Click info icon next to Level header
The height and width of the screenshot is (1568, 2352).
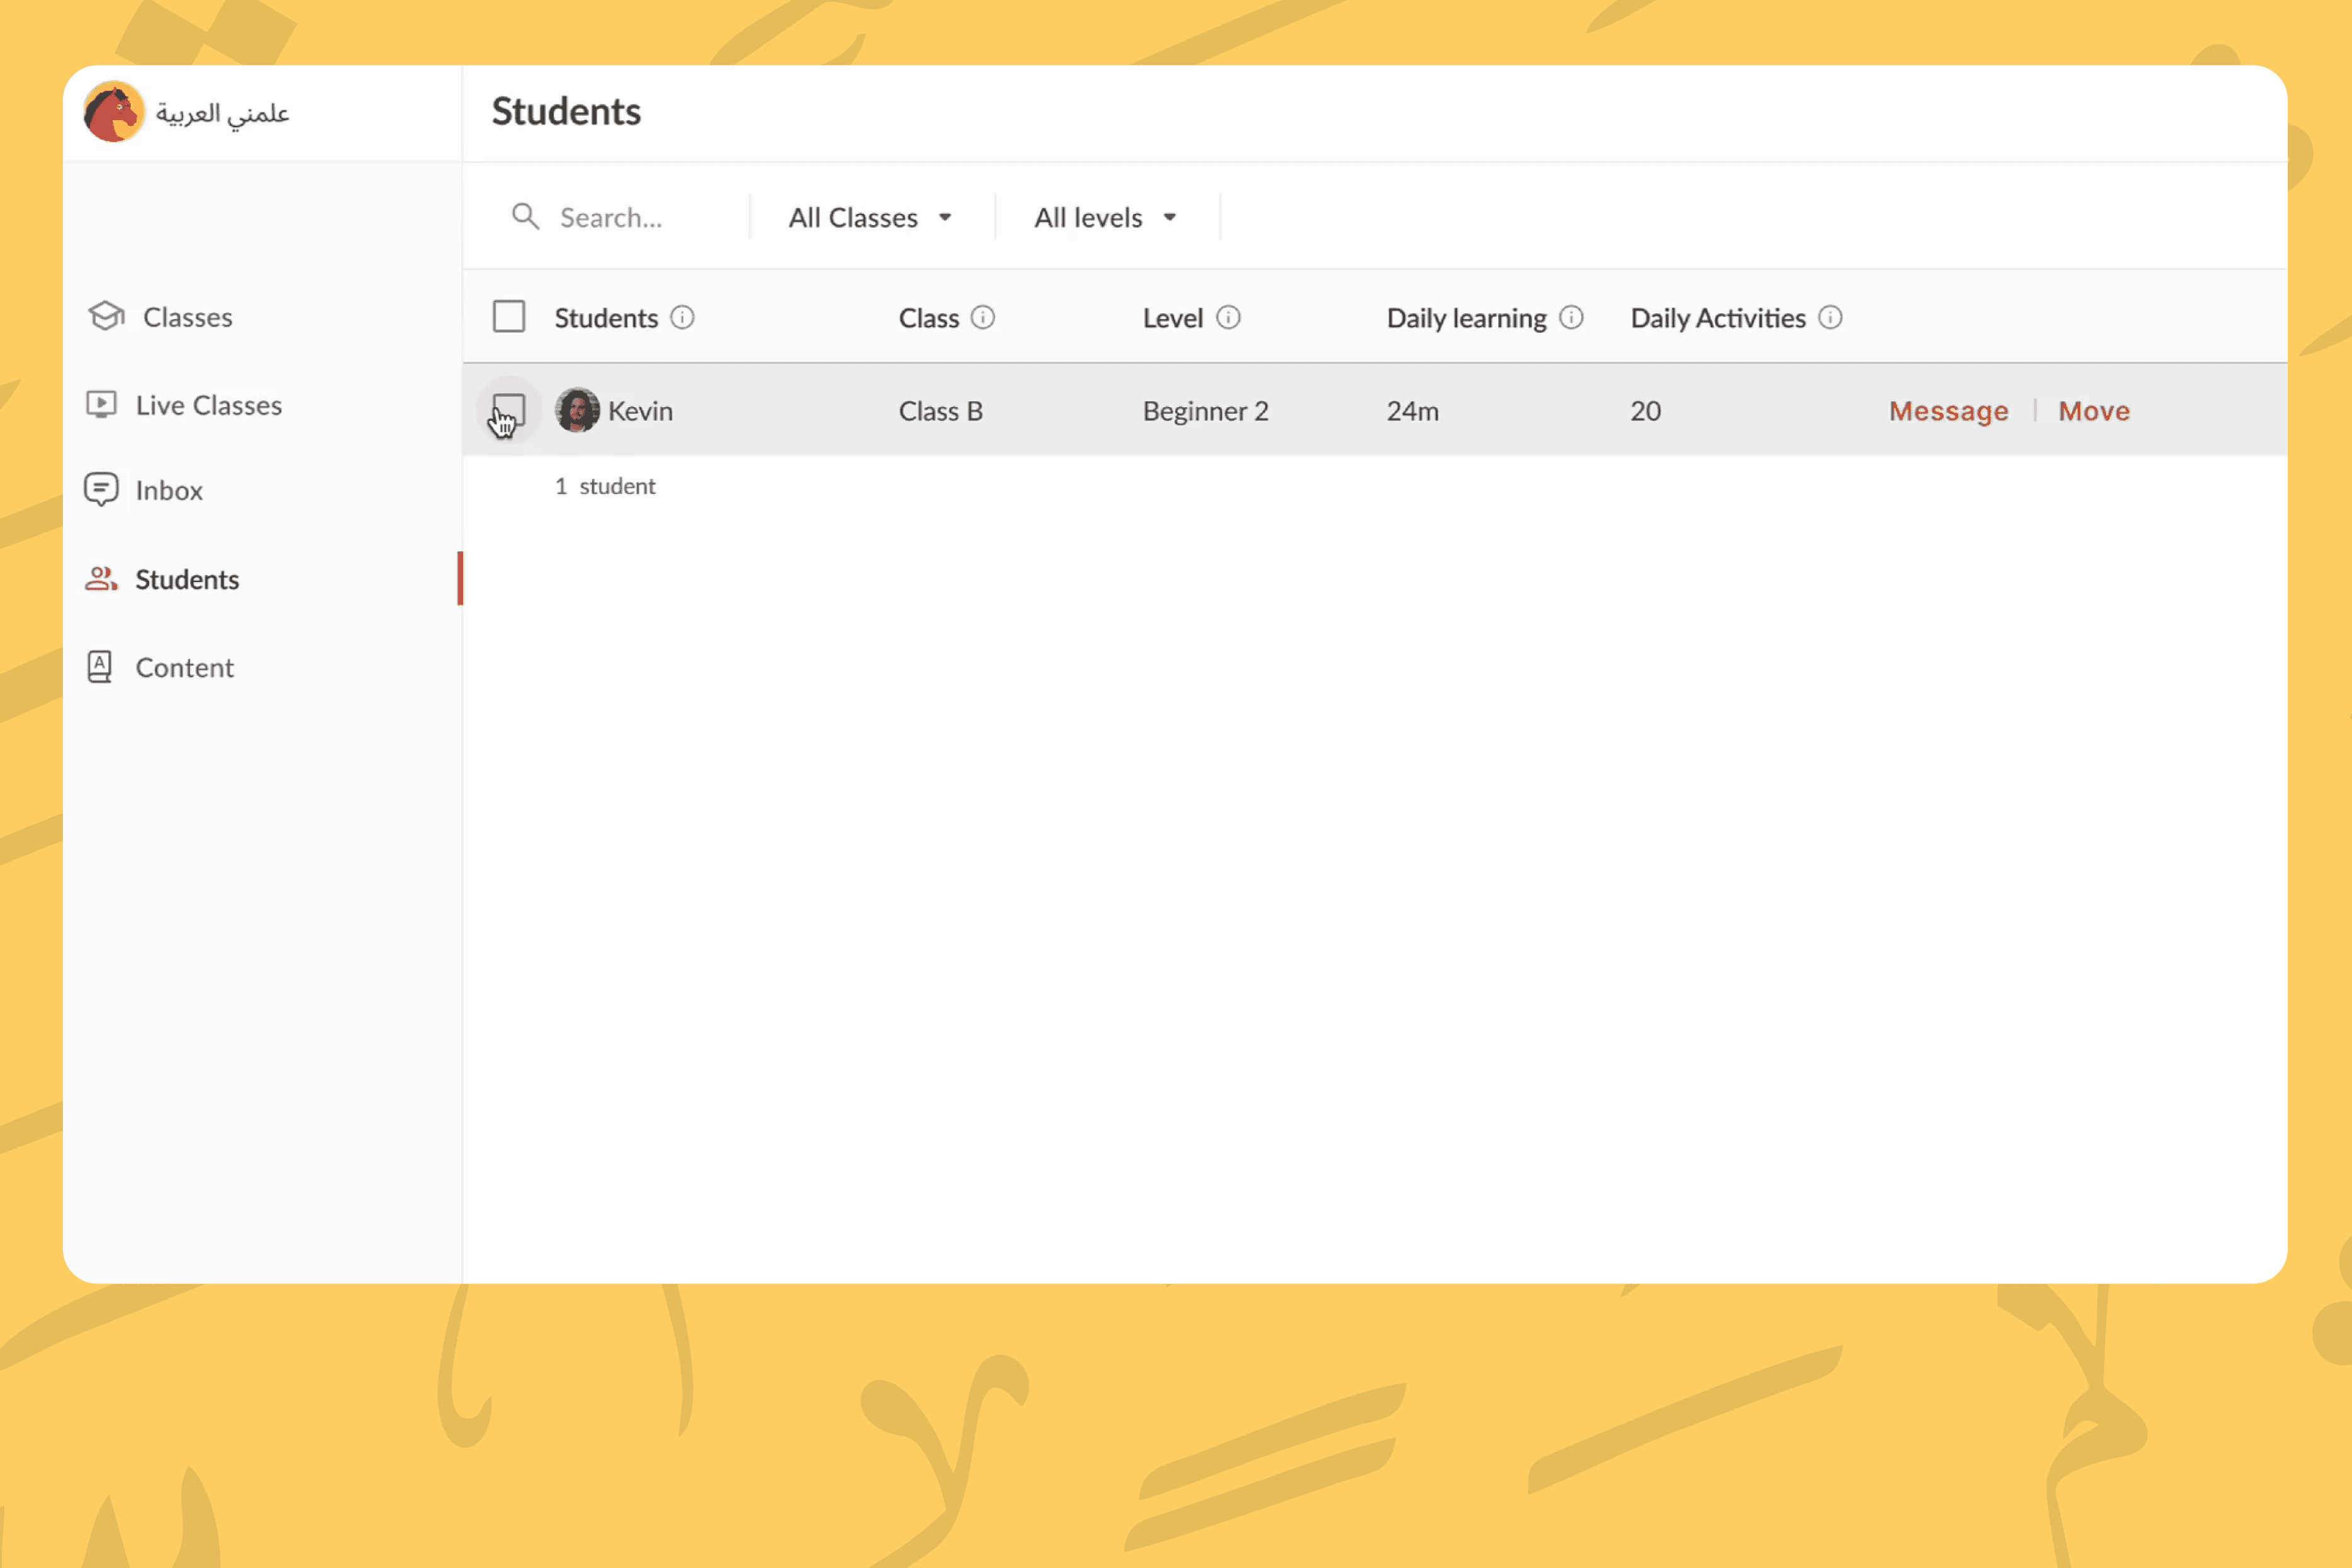click(1228, 318)
